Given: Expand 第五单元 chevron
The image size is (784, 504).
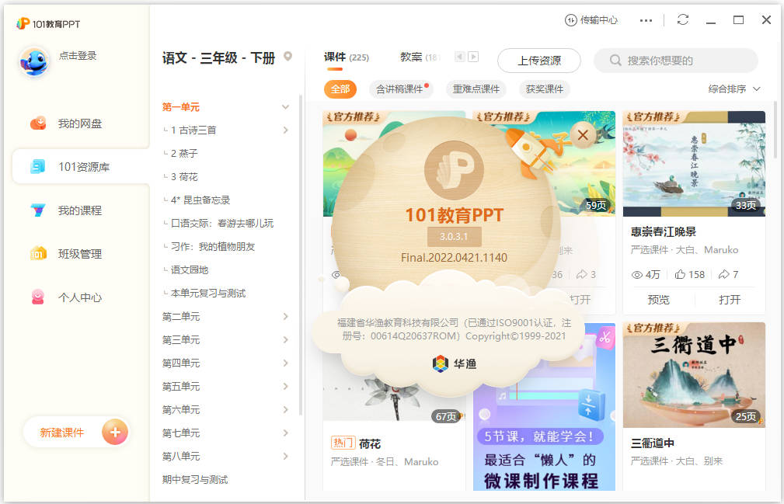Looking at the screenshot, I should coord(285,387).
